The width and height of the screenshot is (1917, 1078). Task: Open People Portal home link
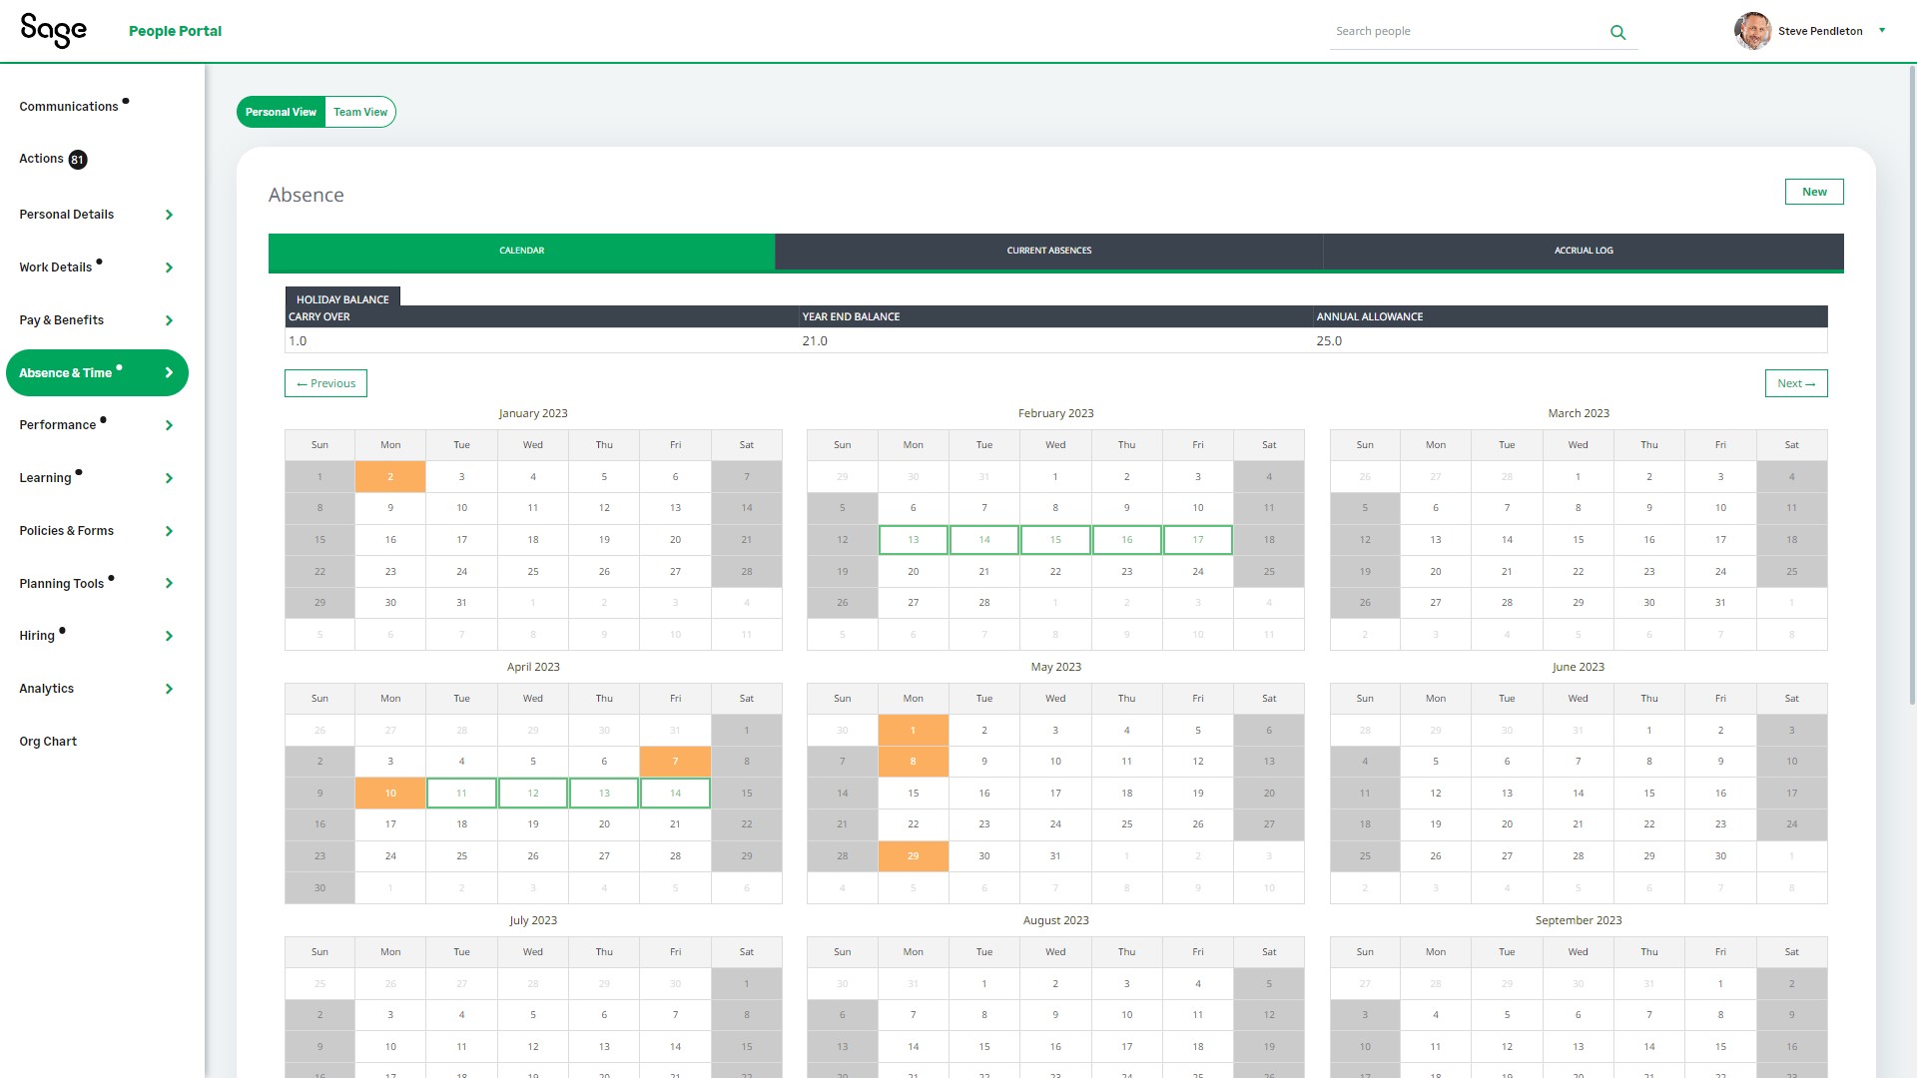coord(175,31)
